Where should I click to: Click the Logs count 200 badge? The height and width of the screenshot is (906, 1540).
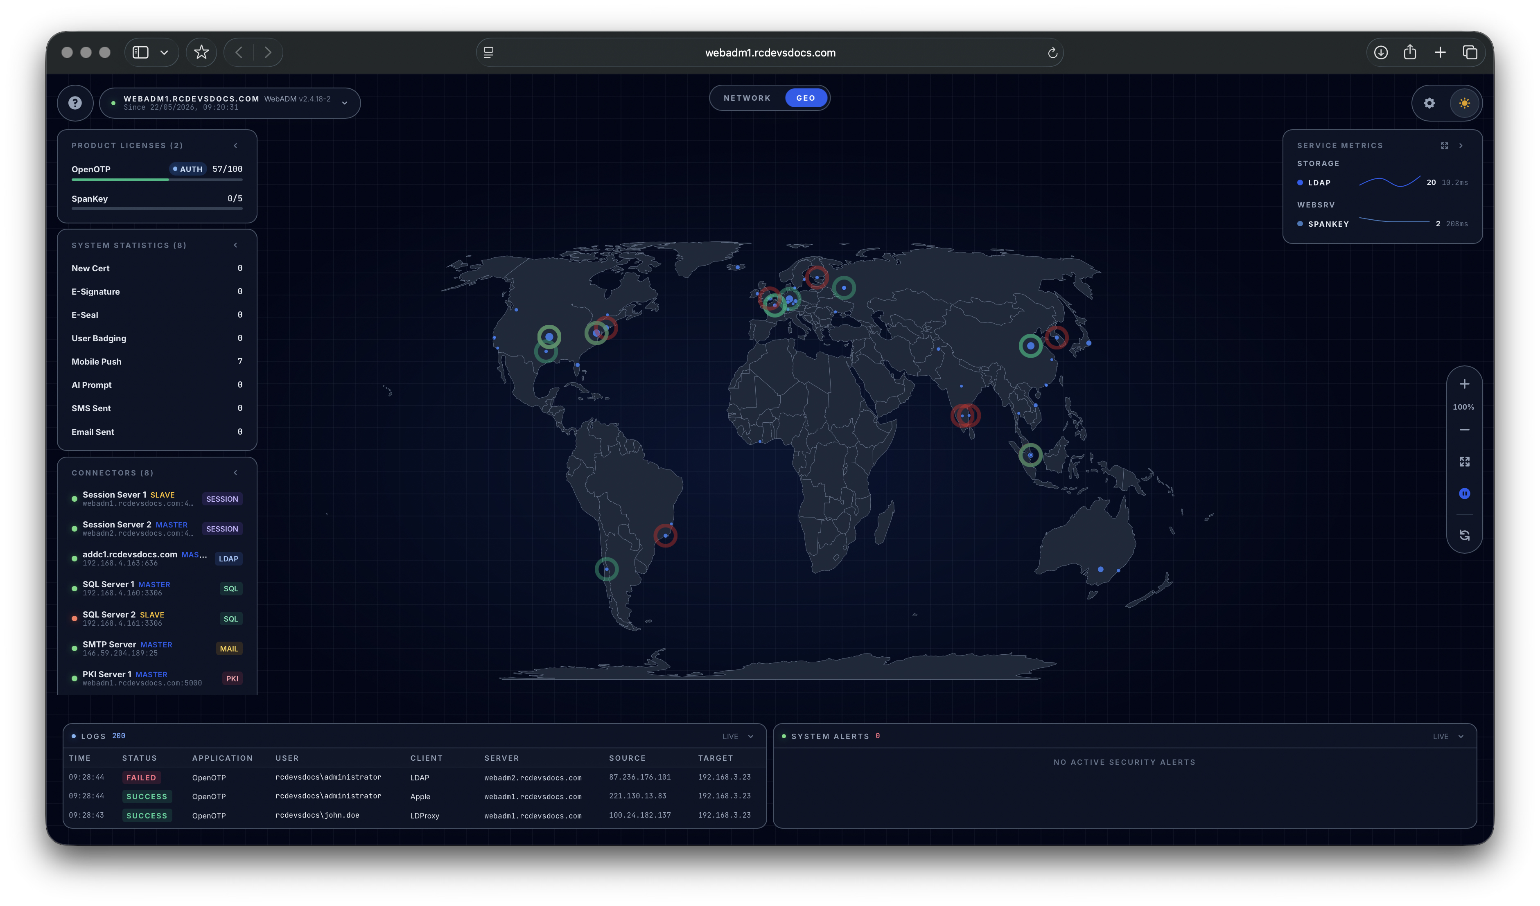coord(119,736)
